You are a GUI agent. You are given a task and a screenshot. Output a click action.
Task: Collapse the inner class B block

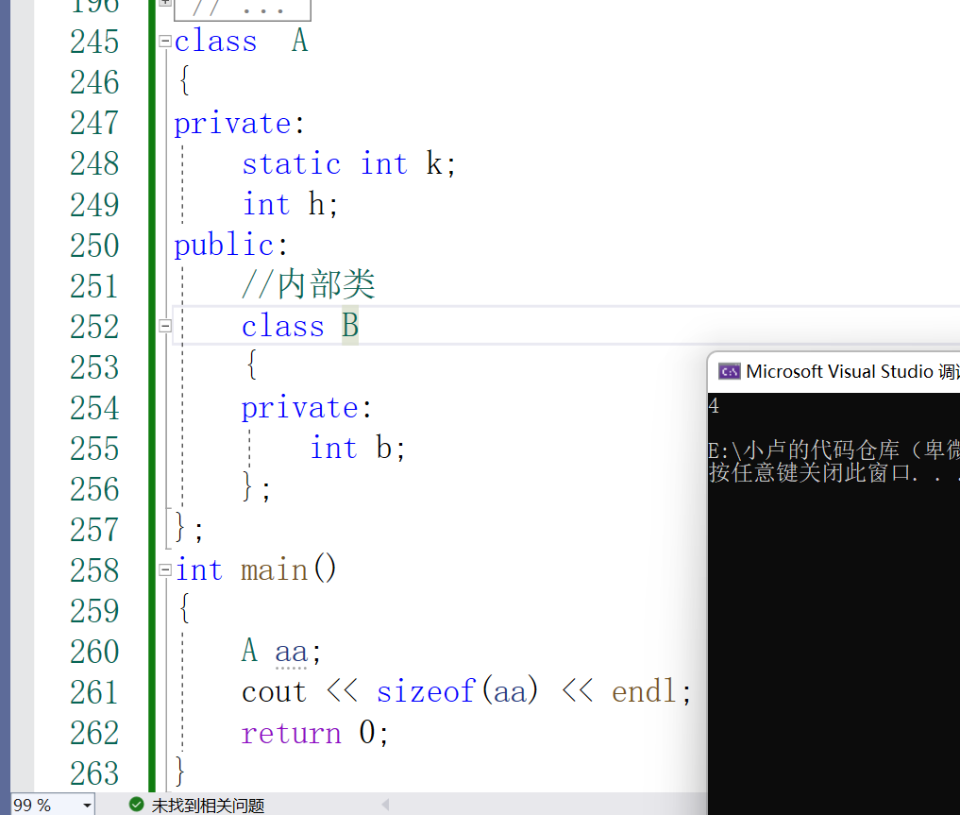tap(164, 326)
